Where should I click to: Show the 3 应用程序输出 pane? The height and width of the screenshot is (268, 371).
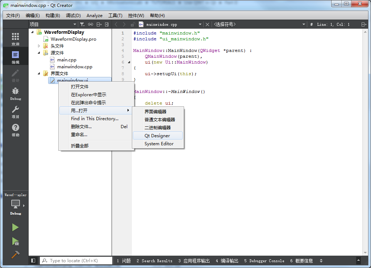(194, 261)
